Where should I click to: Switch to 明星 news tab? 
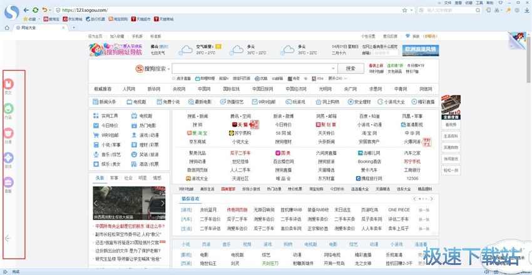pyautogui.click(x=143, y=178)
